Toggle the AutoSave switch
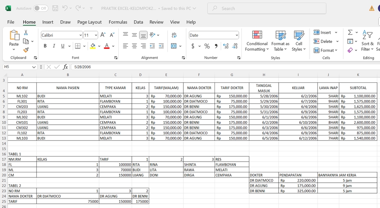This screenshot has height=208, width=380. pos(41,8)
